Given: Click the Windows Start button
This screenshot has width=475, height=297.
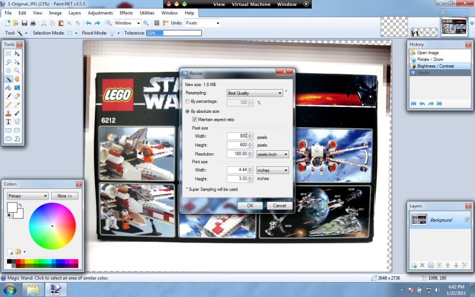Looking at the screenshot, I should [x=10, y=290].
